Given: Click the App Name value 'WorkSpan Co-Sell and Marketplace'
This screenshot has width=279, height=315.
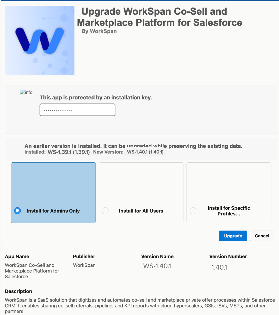Looking at the screenshot, I should [x=32, y=271].
